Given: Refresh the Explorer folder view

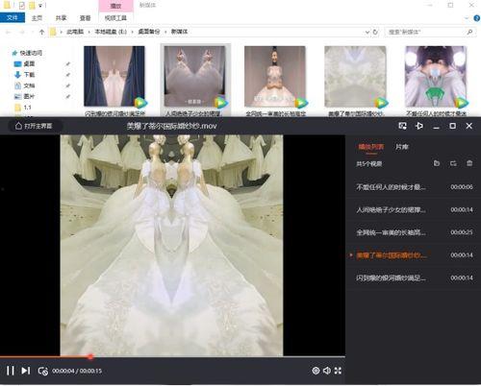Looking at the screenshot, I should click(375, 32).
